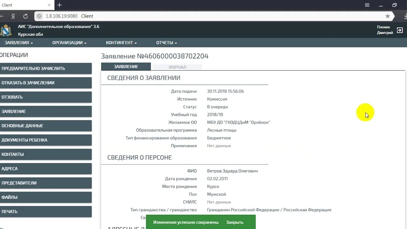Click the site globe icon in the address bar
The image size is (407, 229).
coord(39,16)
